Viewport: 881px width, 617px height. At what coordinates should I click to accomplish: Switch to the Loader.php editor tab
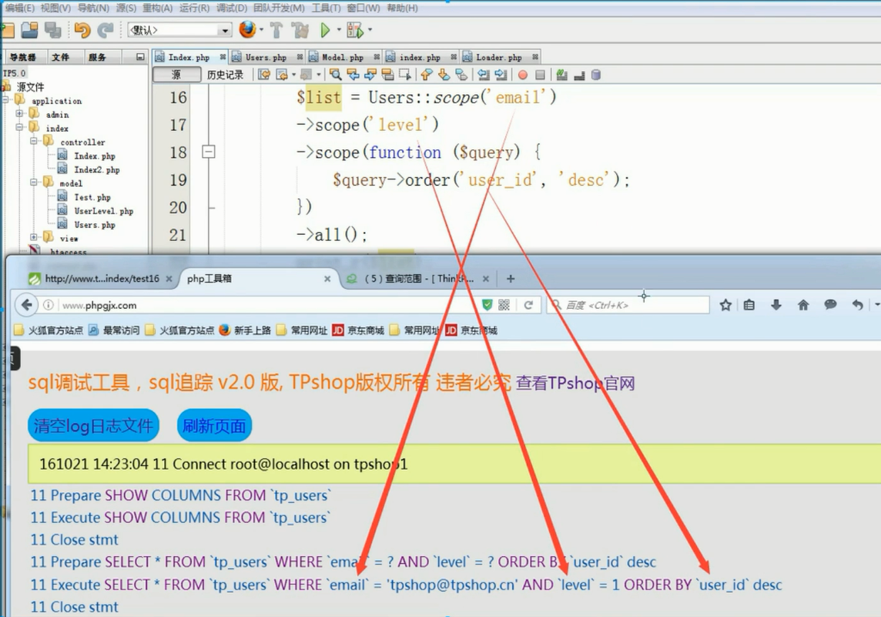[x=498, y=57]
